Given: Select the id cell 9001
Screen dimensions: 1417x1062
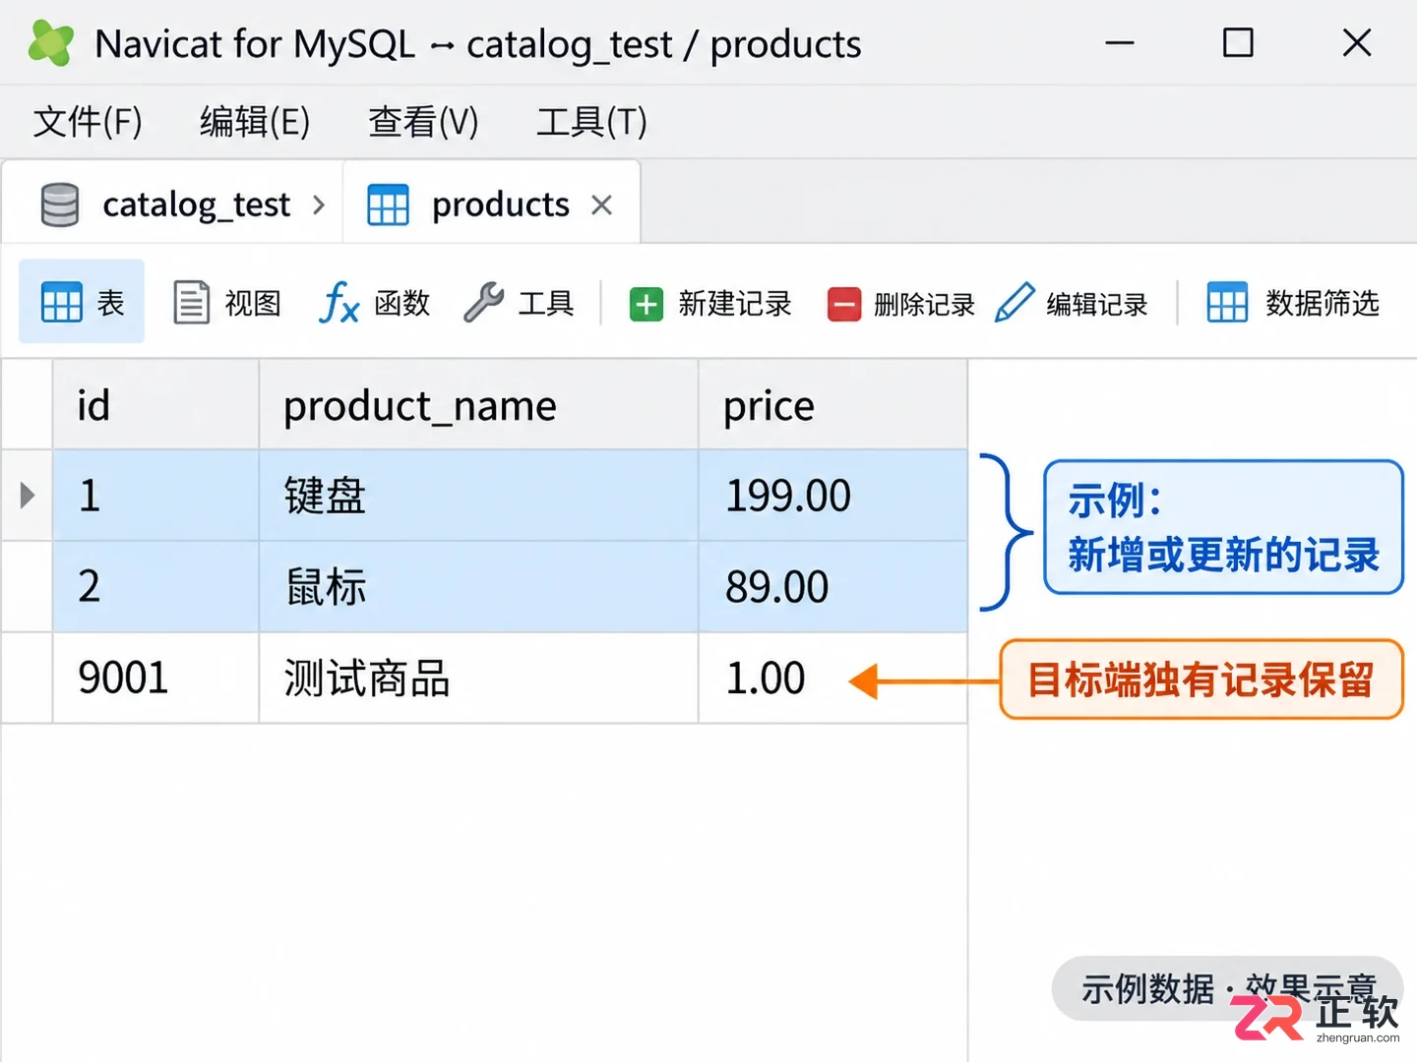Looking at the screenshot, I should coord(155,678).
